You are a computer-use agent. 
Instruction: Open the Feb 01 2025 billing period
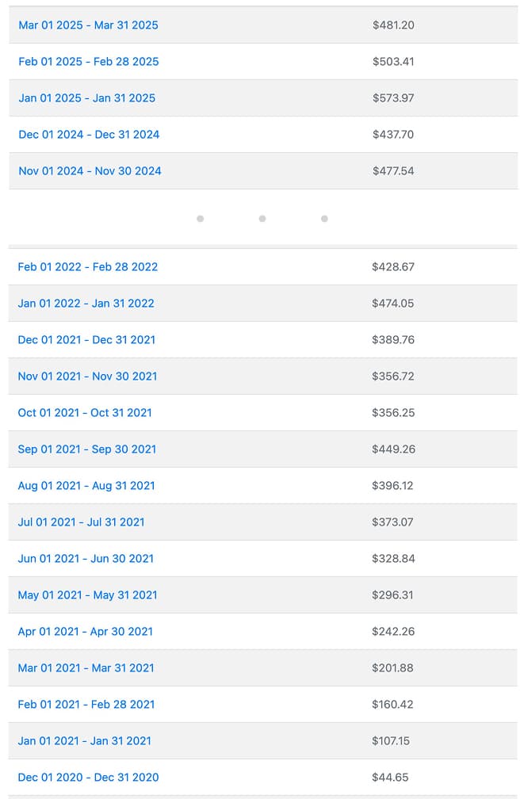[x=88, y=61]
